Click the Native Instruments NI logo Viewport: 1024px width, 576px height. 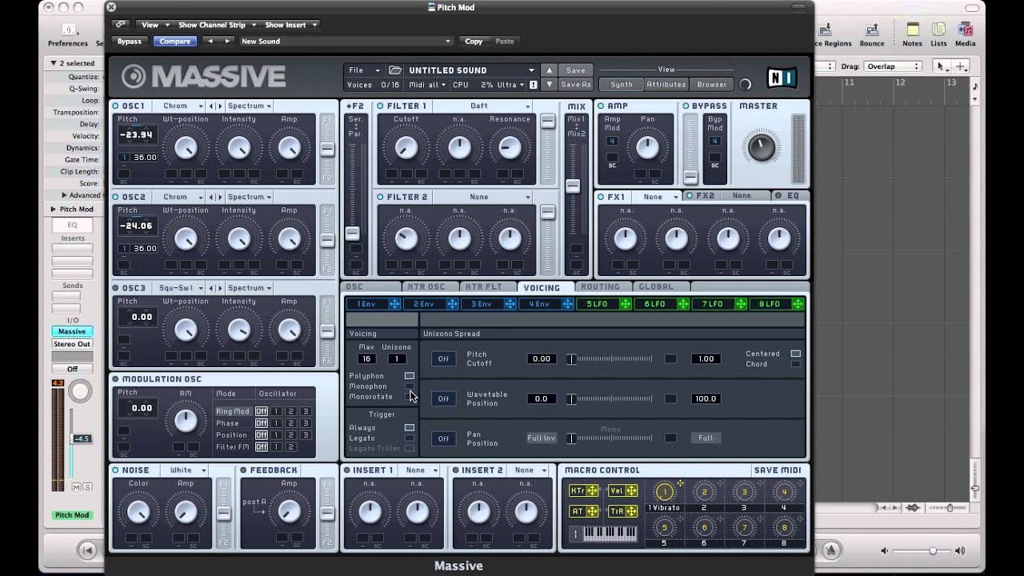(x=782, y=78)
